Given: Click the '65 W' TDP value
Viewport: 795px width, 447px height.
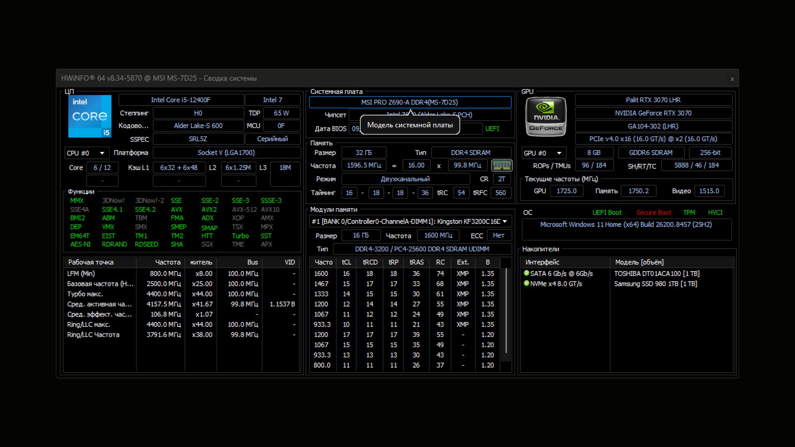Looking at the screenshot, I should pyautogui.click(x=282, y=113).
